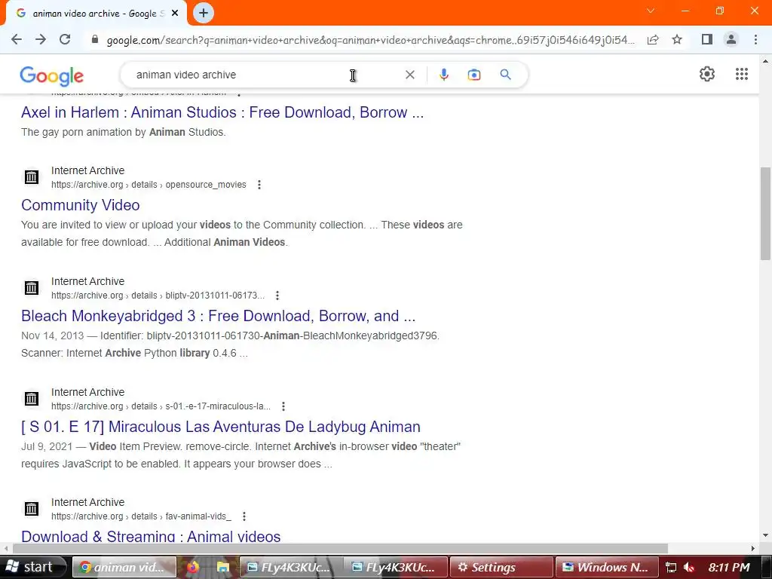Click the opensource_movies archive.org URL
This screenshot has width=772, height=579.
(149, 185)
